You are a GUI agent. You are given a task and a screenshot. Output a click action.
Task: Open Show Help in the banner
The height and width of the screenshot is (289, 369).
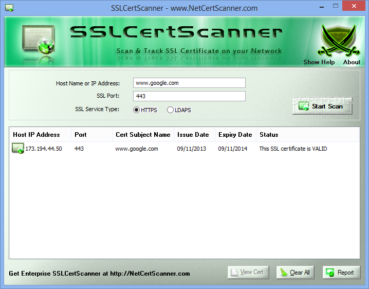[319, 62]
